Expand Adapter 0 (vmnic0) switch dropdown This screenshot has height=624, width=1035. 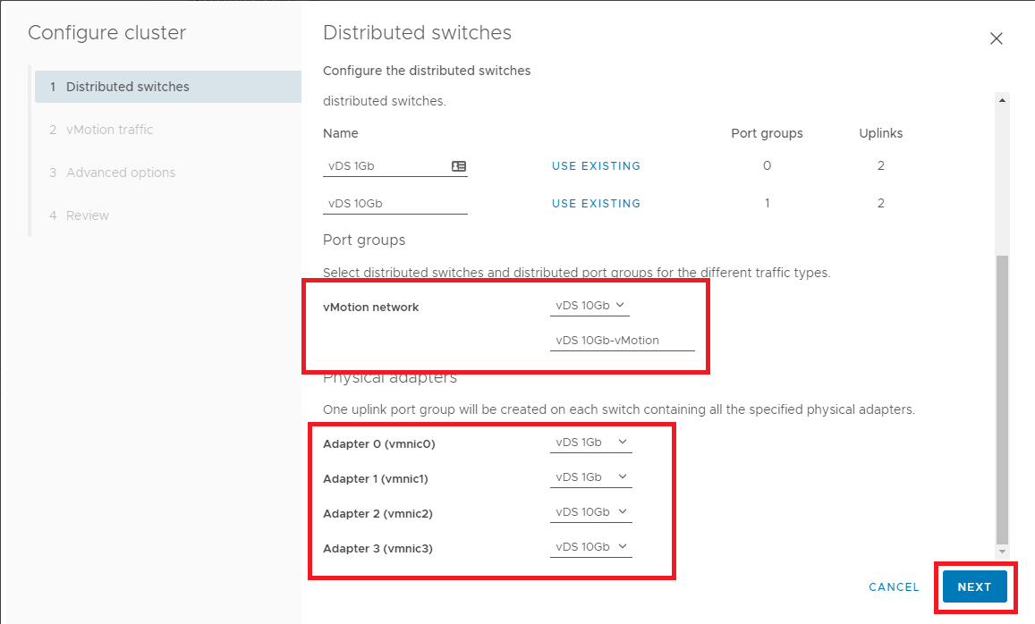point(590,443)
